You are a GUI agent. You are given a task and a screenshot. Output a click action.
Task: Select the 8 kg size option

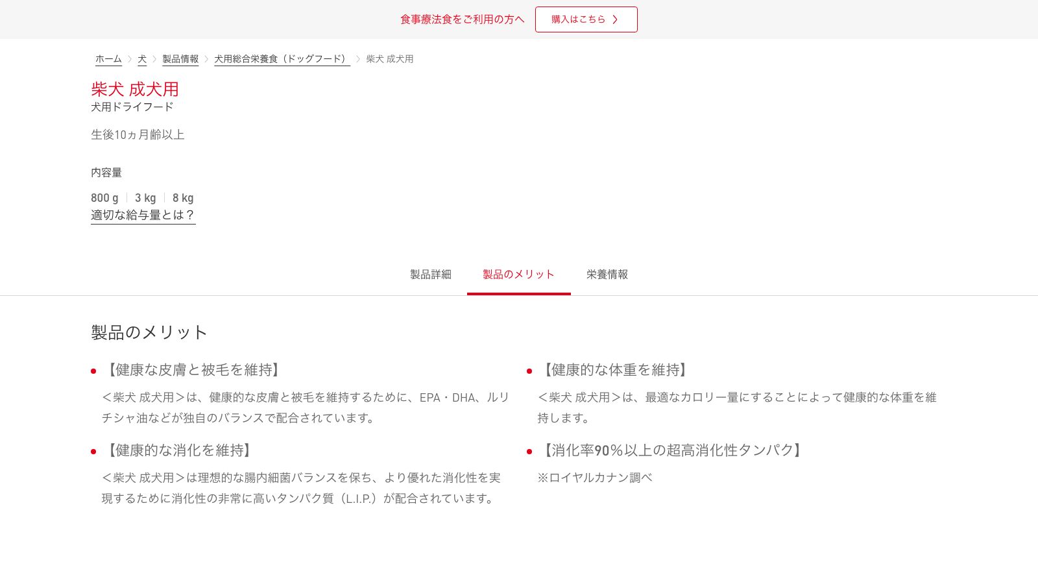tap(183, 198)
